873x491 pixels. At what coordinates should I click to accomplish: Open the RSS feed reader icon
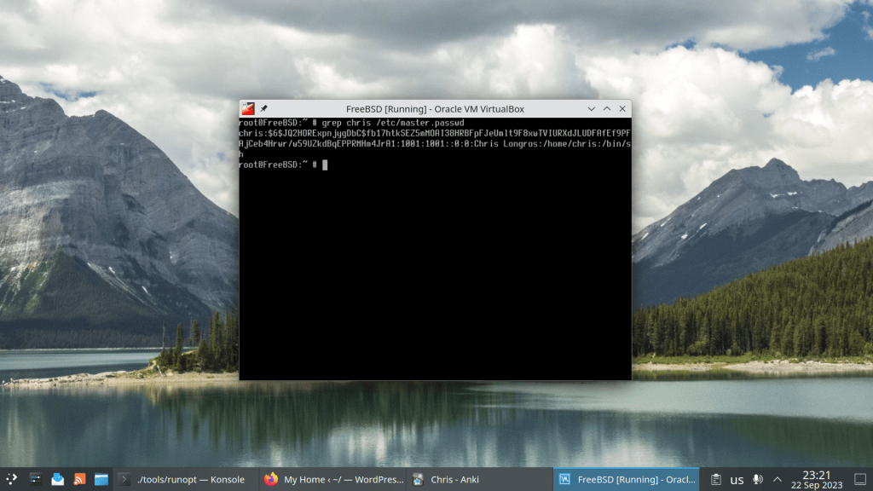pyautogui.click(x=79, y=479)
